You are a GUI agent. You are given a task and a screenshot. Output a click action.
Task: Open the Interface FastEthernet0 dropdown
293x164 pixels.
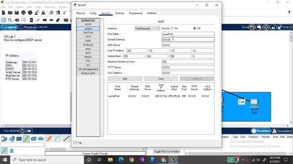(147, 28)
